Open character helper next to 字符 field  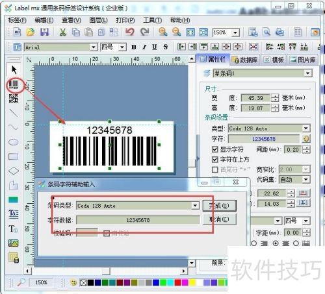(x=306, y=138)
